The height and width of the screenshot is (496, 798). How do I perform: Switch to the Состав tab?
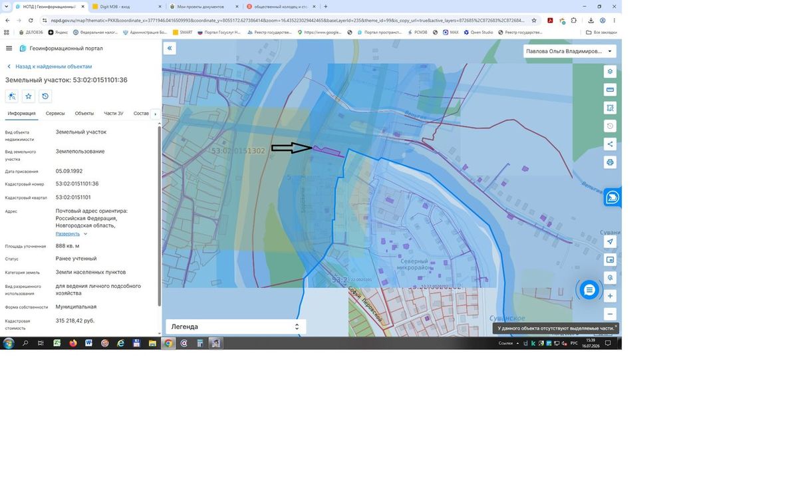pyautogui.click(x=141, y=114)
